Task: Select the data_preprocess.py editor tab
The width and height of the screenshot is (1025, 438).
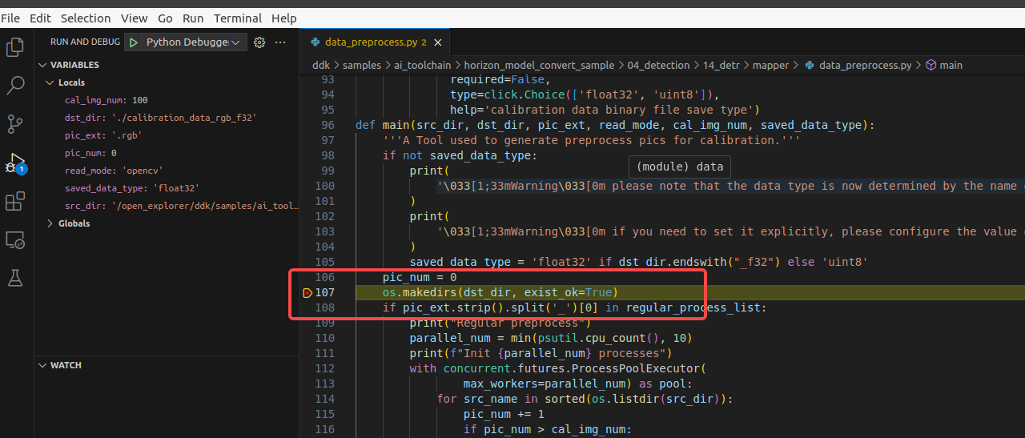Action: (x=370, y=42)
